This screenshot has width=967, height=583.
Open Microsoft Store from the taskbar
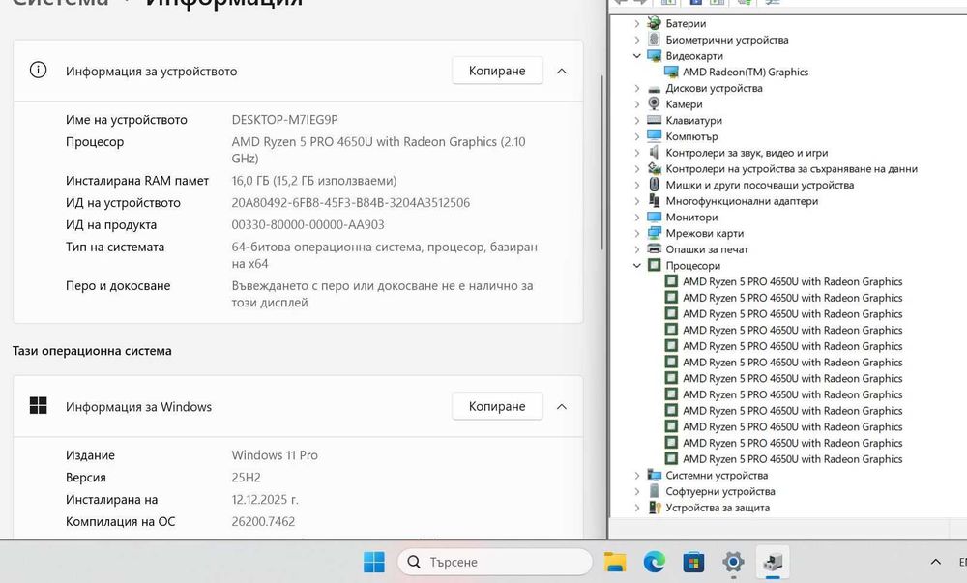693,562
